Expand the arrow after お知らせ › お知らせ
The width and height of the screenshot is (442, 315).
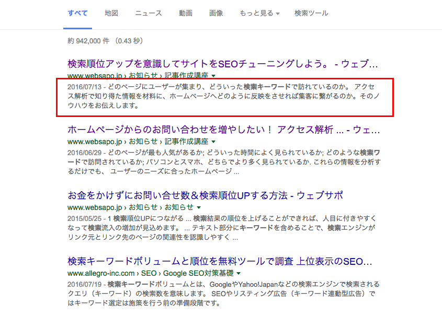[197, 208]
